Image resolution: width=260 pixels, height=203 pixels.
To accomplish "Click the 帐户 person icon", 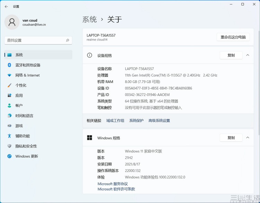I will point(9,106).
